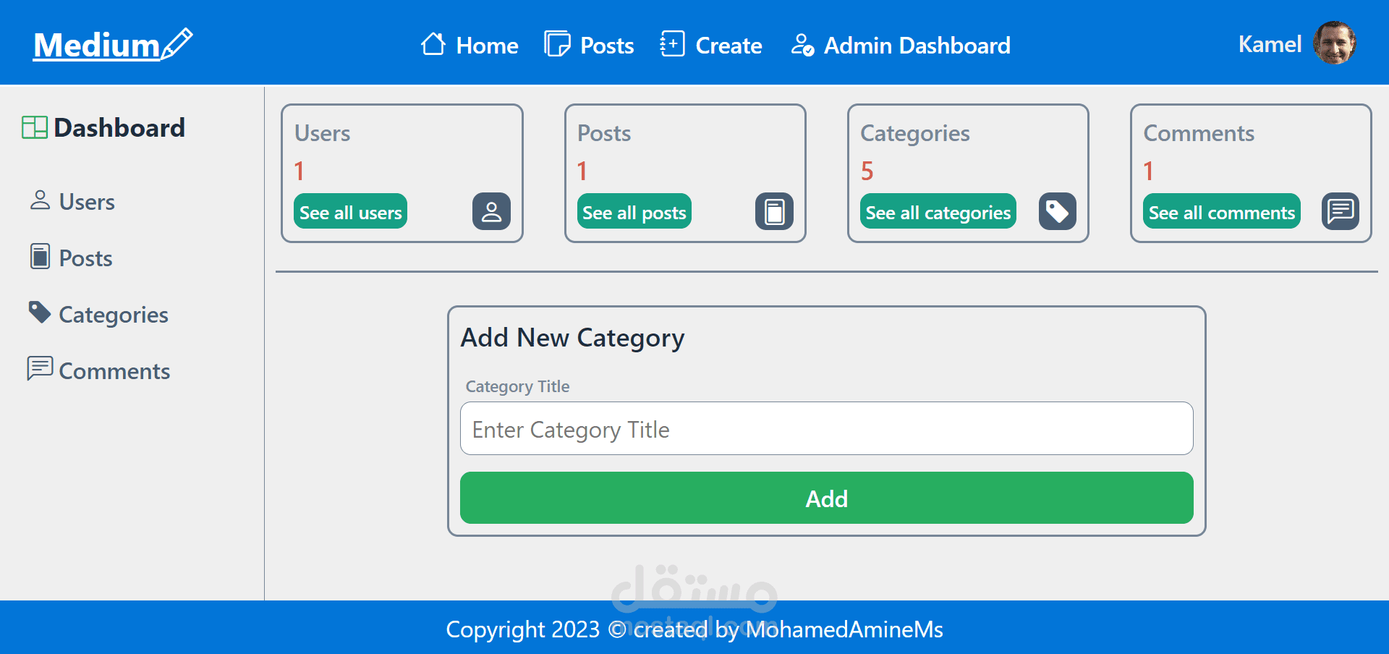Click Kamel's profile avatar photo

(1334, 43)
